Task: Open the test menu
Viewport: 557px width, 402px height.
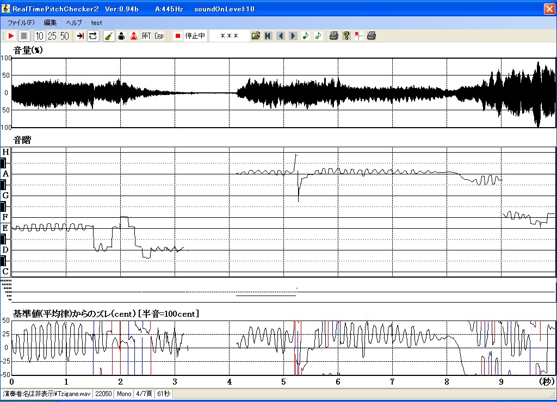Action: tap(96, 23)
